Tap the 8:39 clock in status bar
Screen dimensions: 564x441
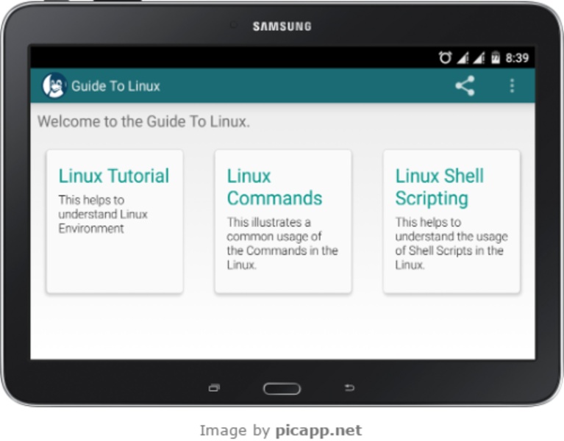pyautogui.click(x=517, y=58)
